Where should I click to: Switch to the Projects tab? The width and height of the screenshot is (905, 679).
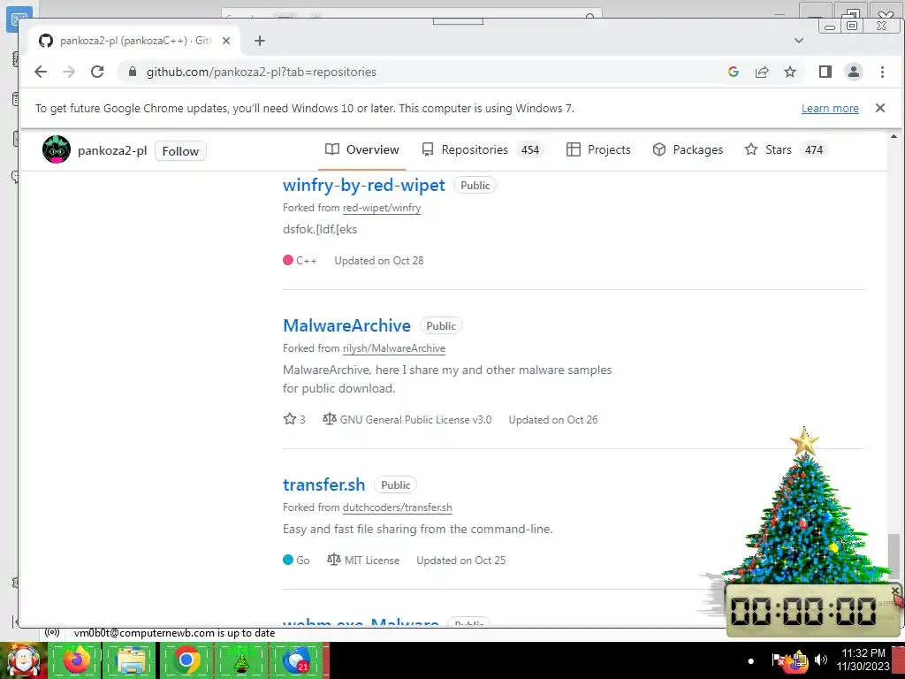pyautogui.click(x=598, y=149)
